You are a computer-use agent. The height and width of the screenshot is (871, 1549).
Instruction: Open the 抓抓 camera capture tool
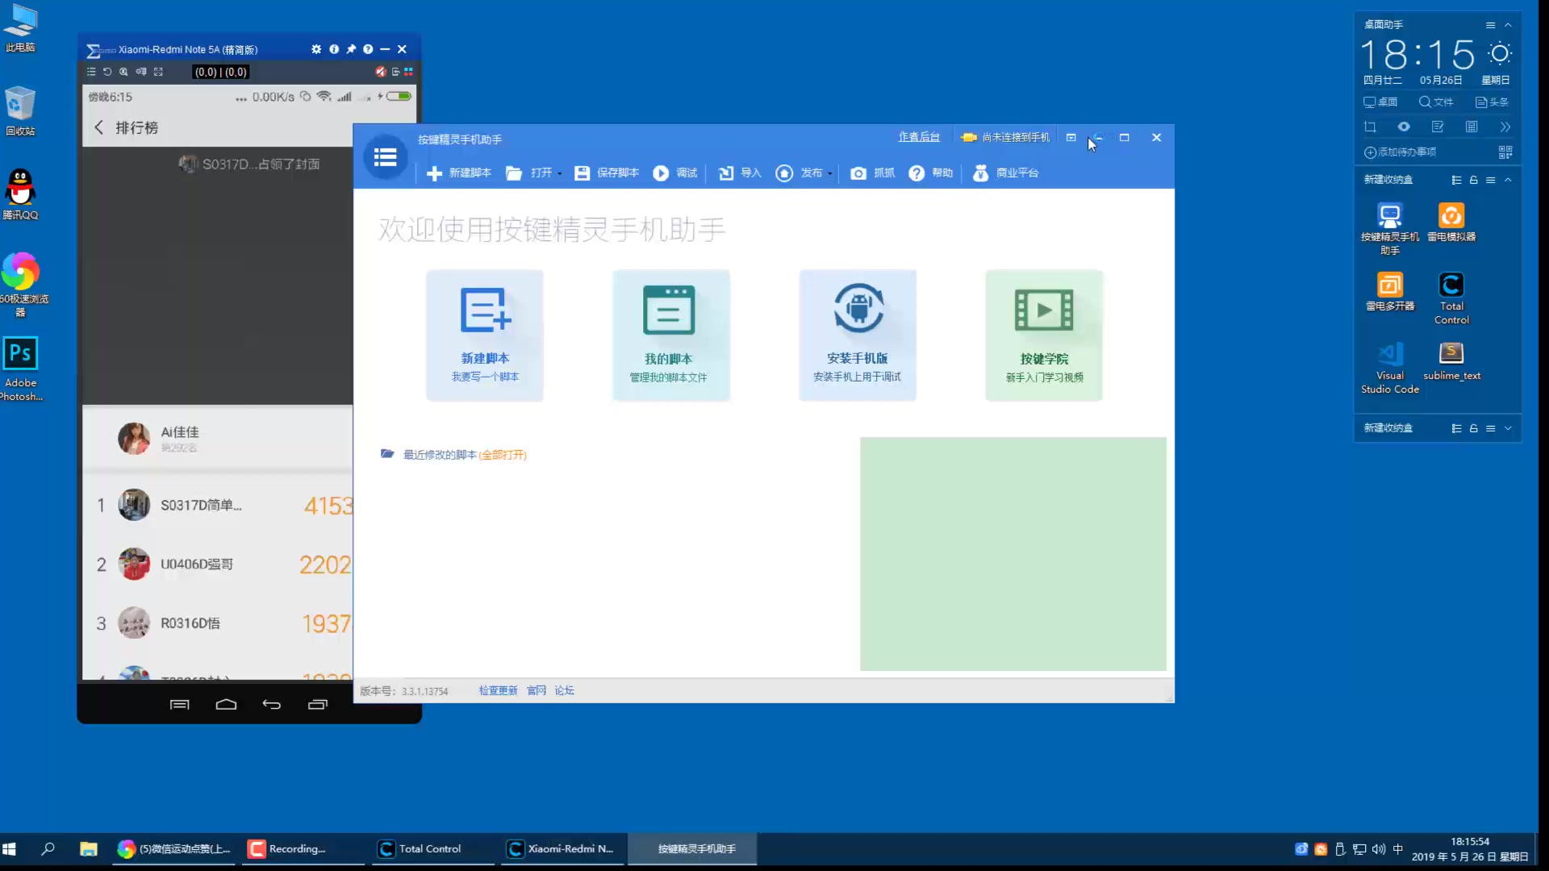click(858, 173)
